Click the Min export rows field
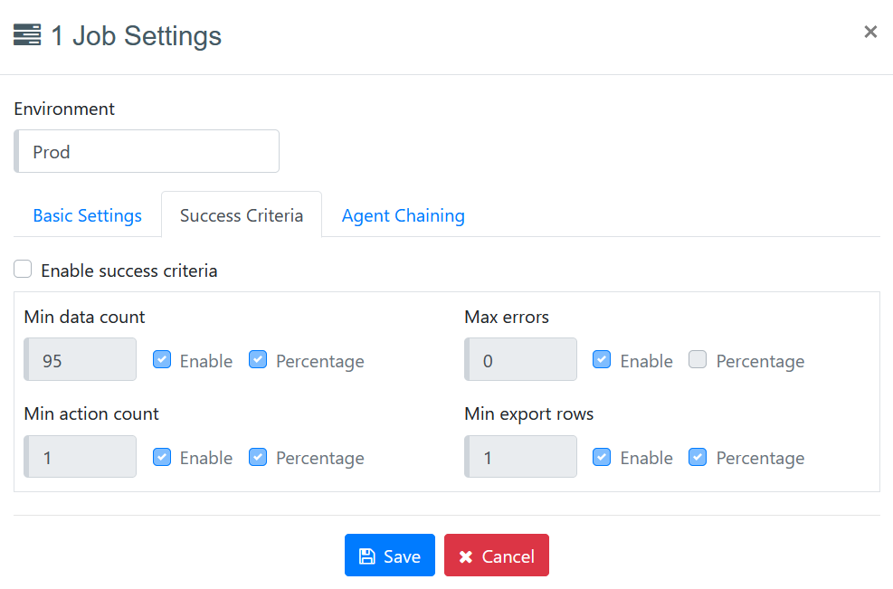The width and height of the screenshot is (893, 589). coord(521,457)
